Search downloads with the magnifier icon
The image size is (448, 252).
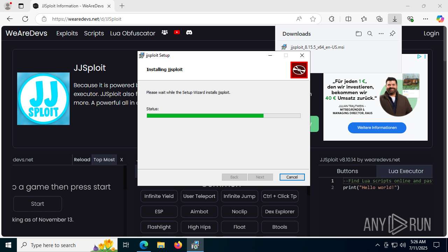pos(370,34)
